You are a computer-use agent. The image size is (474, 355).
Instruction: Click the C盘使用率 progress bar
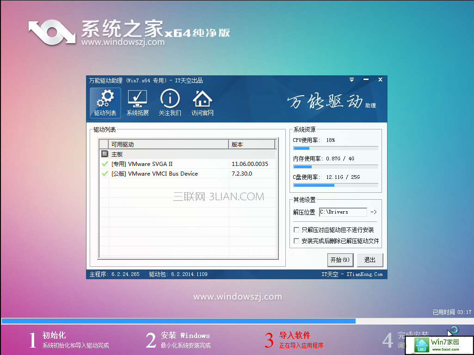(336, 185)
